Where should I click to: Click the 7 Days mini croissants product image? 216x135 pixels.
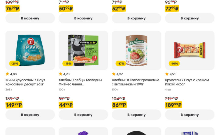[30, 50]
